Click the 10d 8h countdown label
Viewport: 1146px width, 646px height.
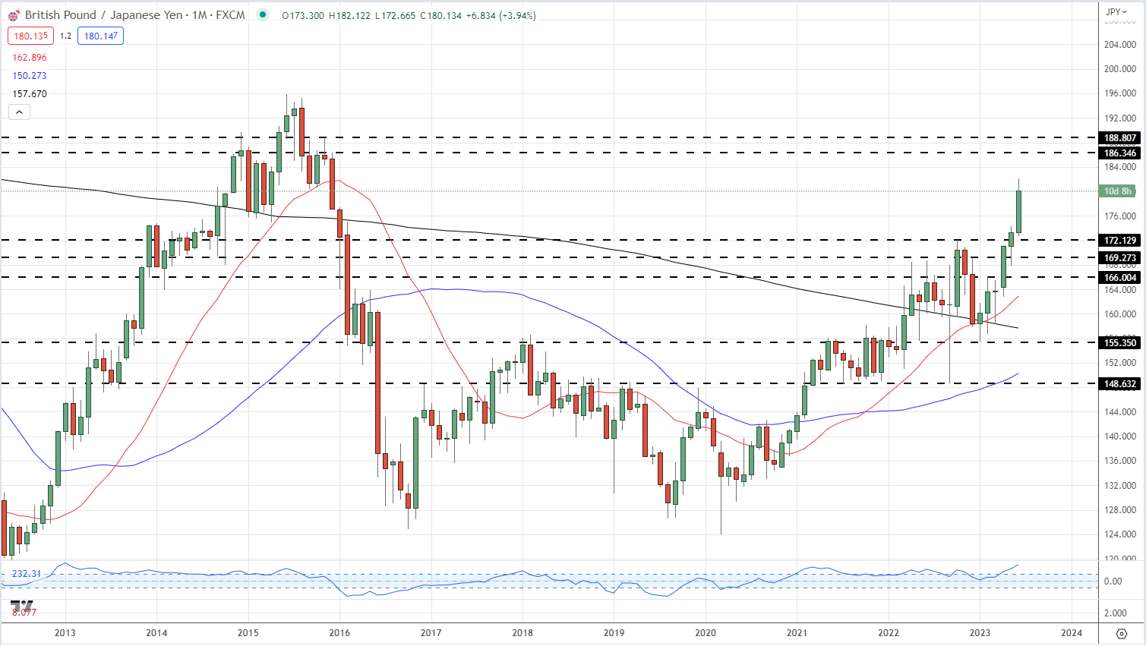(x=1118, y=191)
